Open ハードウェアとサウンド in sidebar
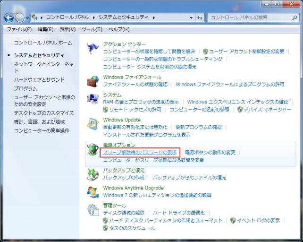303x242 pixels. coord(39,80)
